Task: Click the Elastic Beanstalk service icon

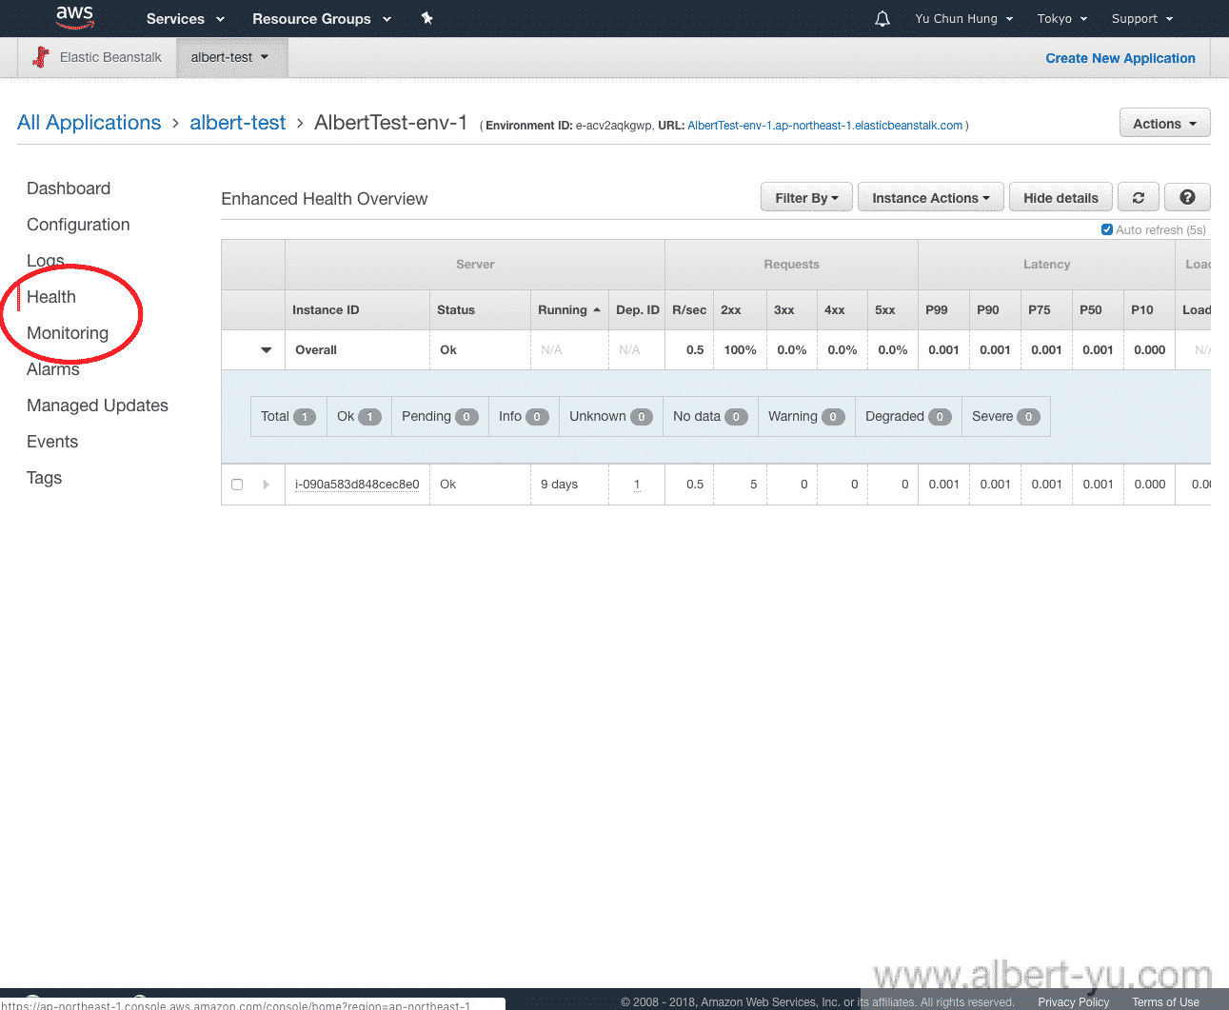Action: (41, 57)
